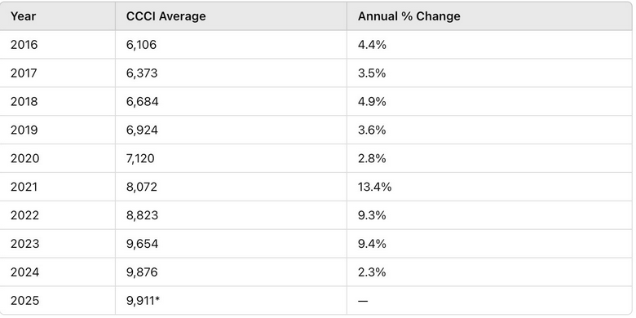Viewport: 636px width, 318px height.
Task: Click the 2.3% annual change value
Action: [x=372, y=272]
